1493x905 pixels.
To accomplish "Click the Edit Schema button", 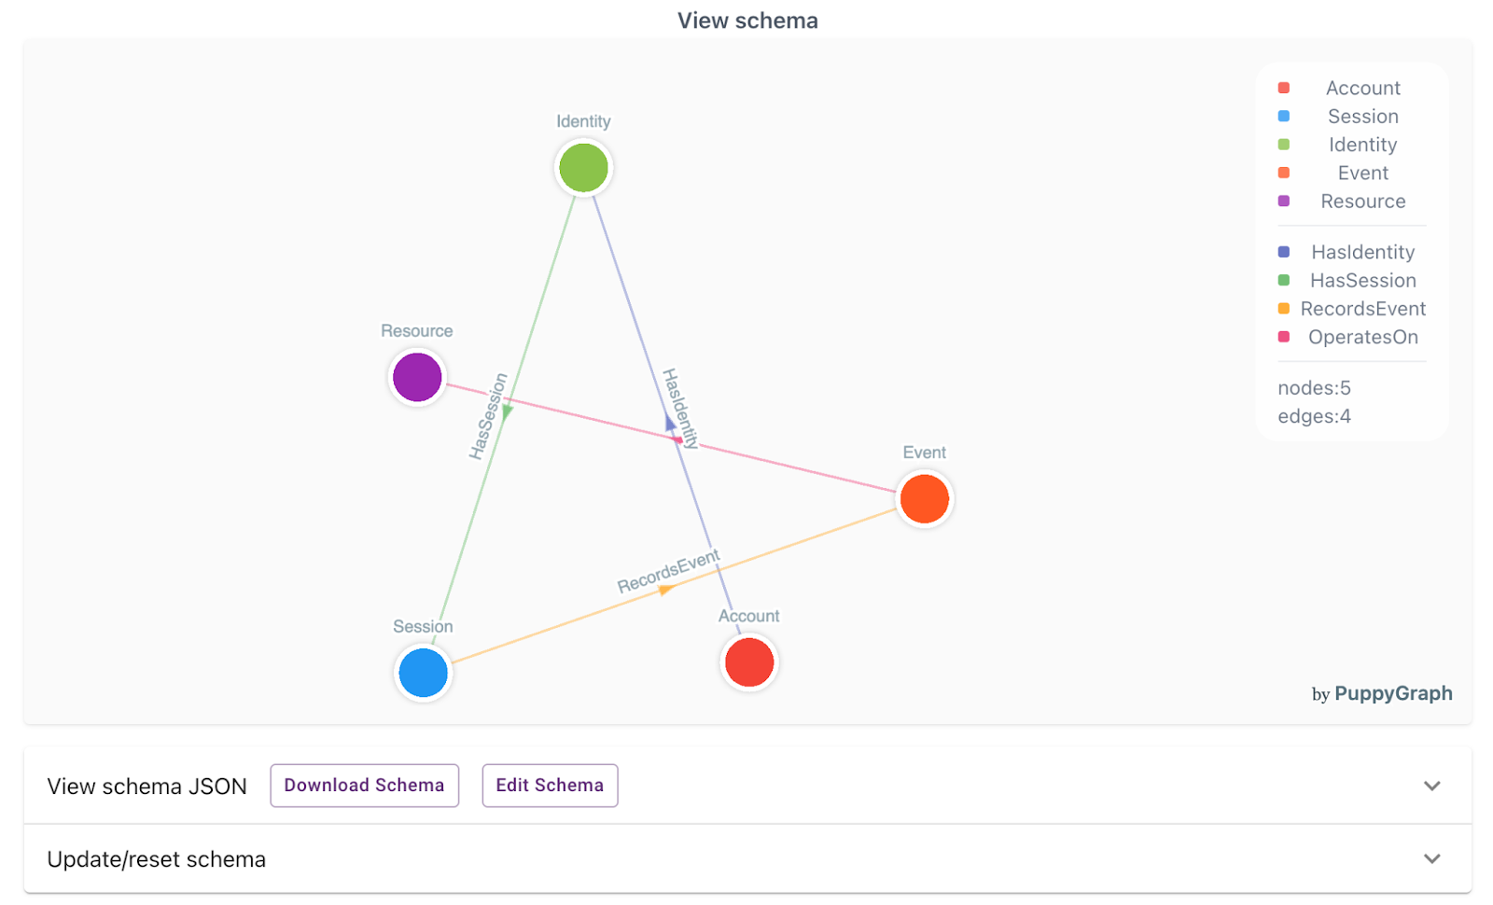I will click(x=550, y=785).
